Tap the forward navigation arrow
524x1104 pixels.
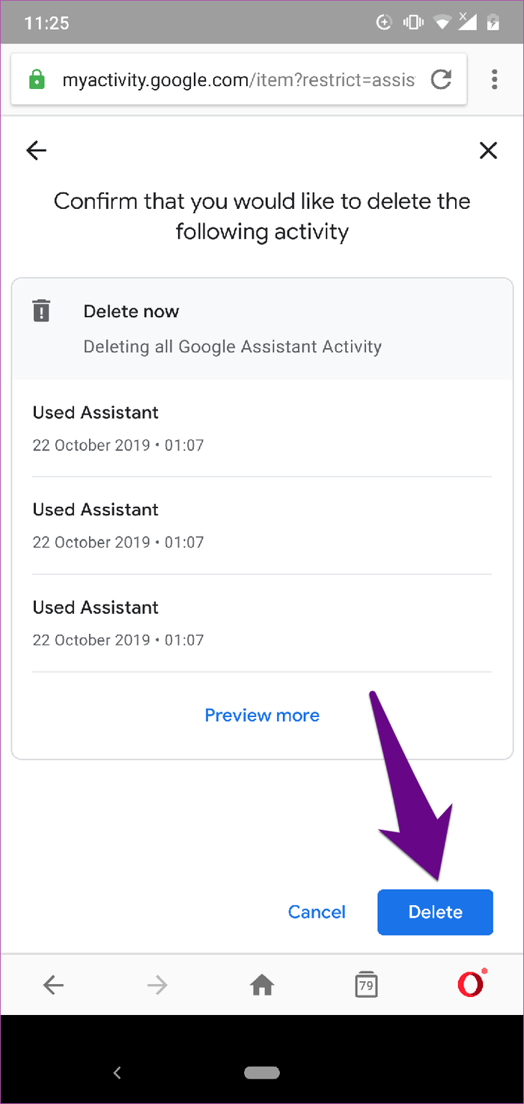[157, 984]
